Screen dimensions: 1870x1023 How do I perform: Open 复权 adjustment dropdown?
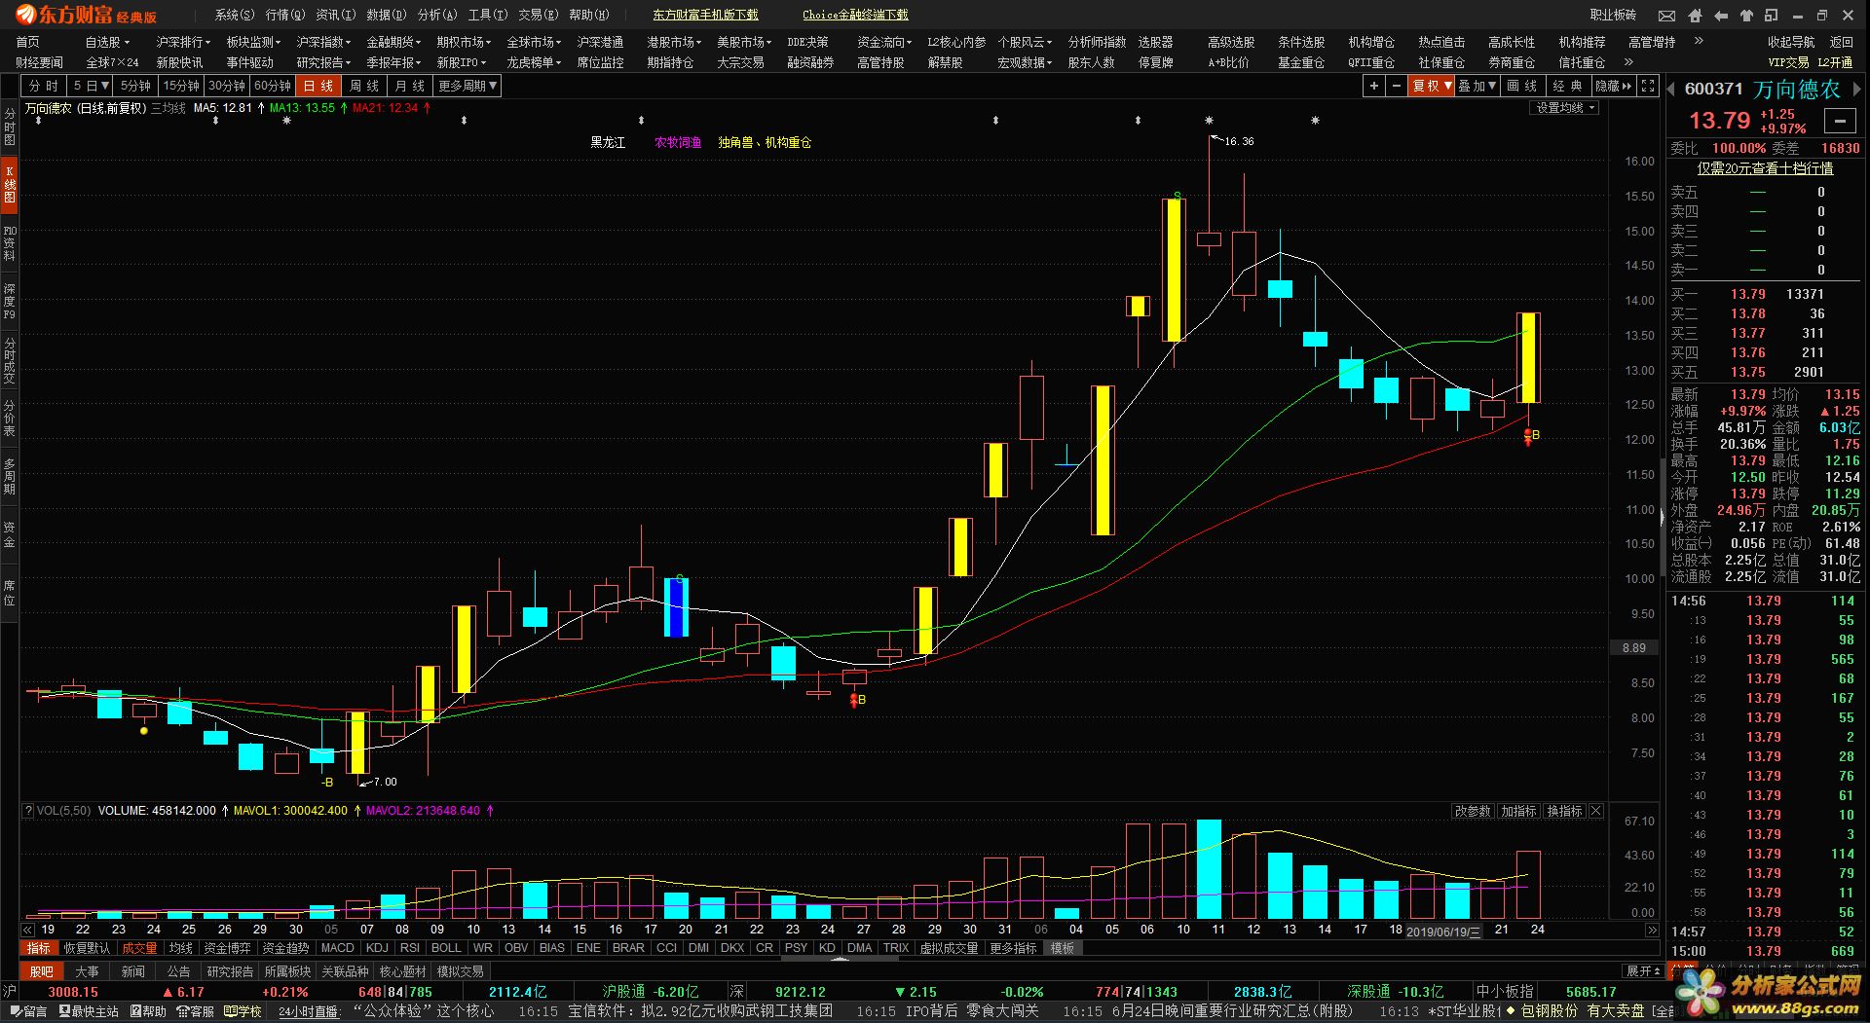pyautogui.click(x=1432, y=86)
